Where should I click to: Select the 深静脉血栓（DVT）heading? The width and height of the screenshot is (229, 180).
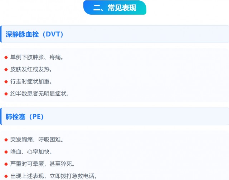34,34
